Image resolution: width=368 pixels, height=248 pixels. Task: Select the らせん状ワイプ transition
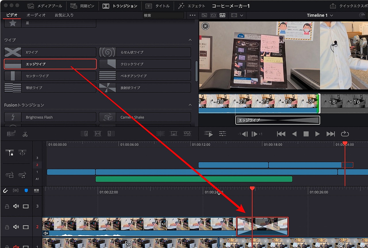click(x=145, y=52)
